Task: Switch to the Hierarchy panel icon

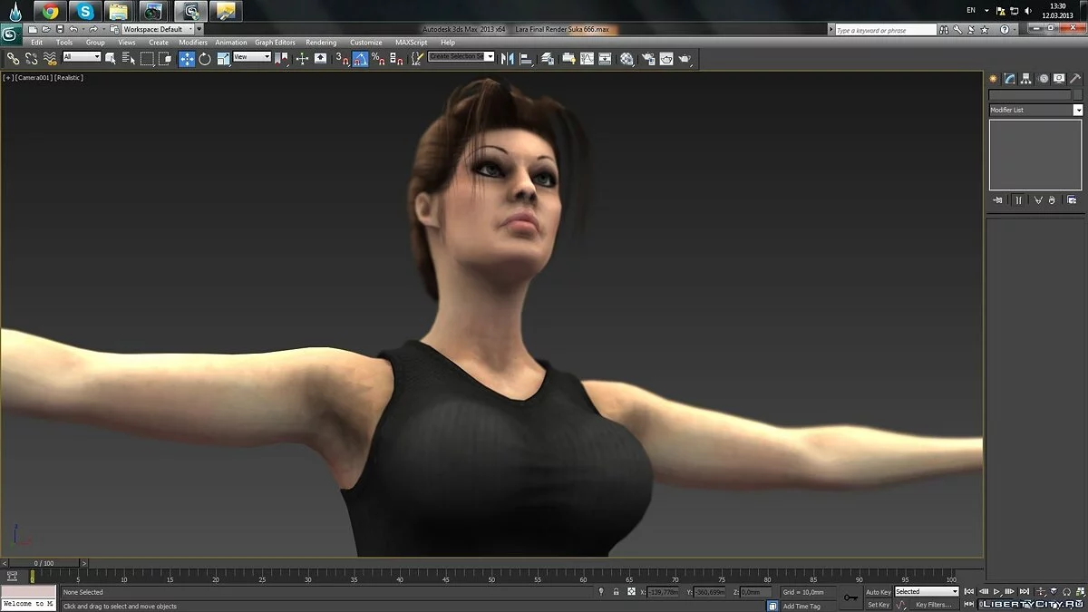Action: click(1025, 79)
